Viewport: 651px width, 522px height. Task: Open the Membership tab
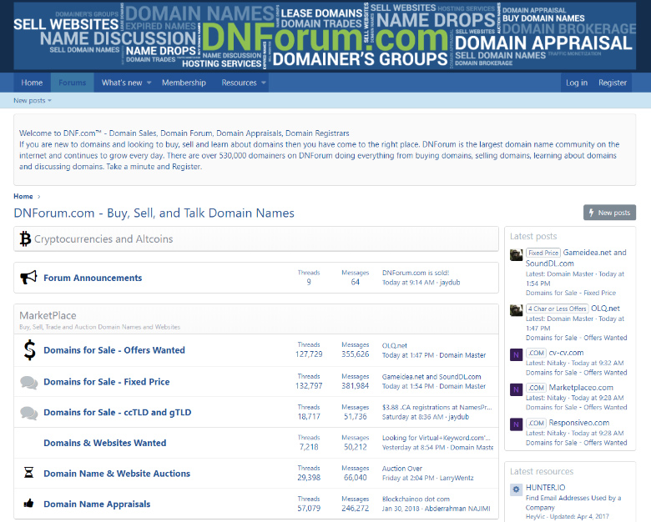point(184,83)
